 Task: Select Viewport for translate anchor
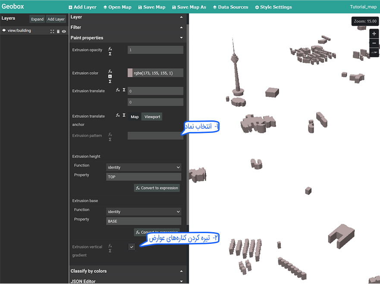(x=152, y=117)
